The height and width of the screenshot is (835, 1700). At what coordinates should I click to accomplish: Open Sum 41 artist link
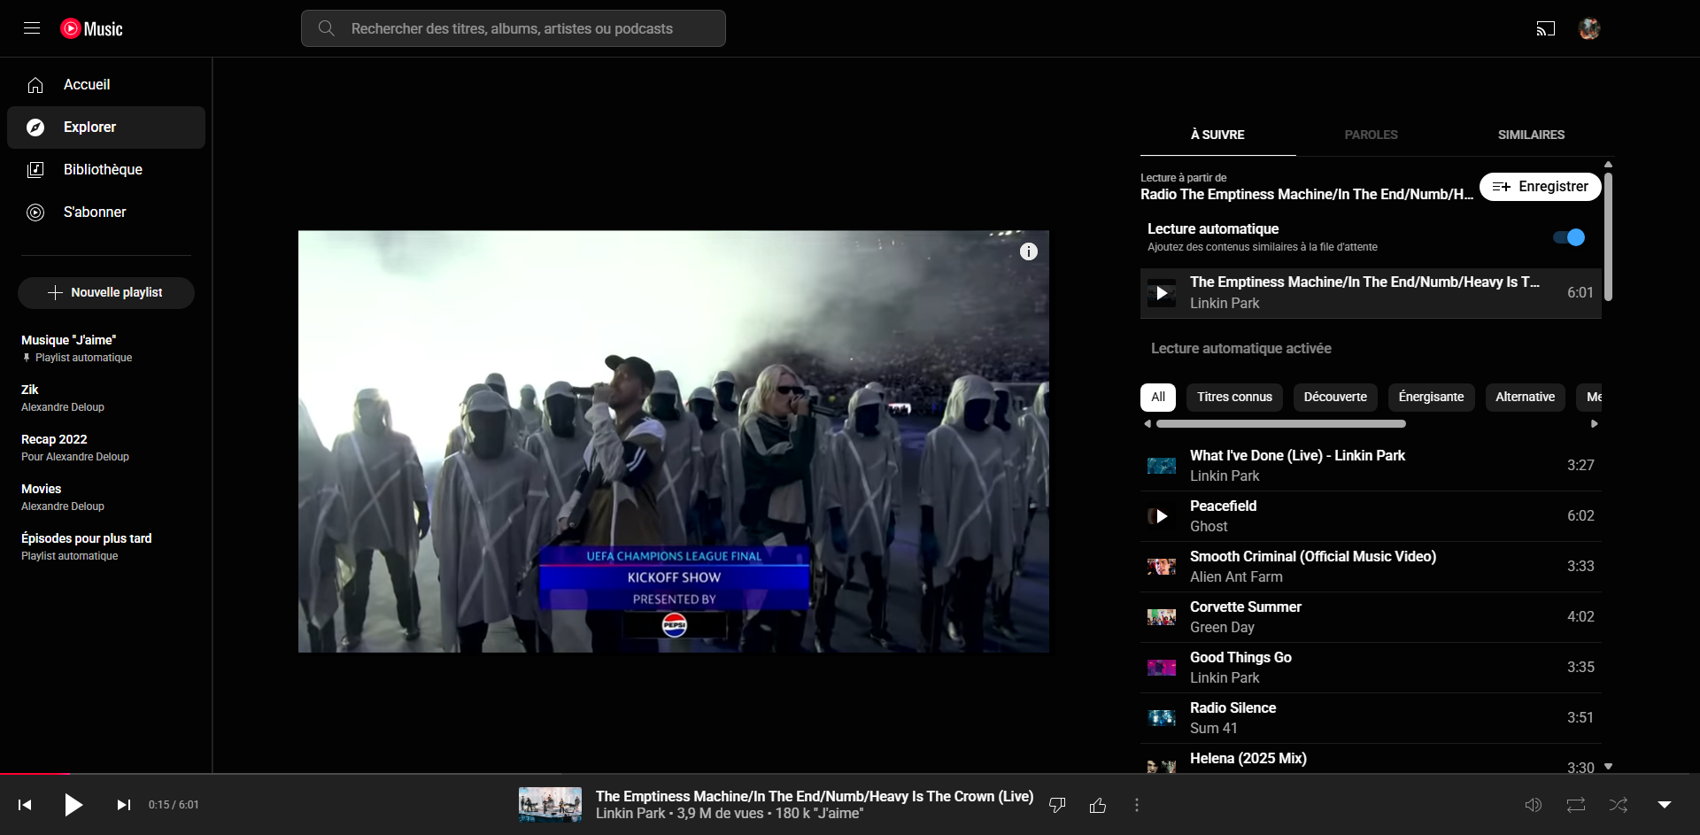click(1213, 729)
